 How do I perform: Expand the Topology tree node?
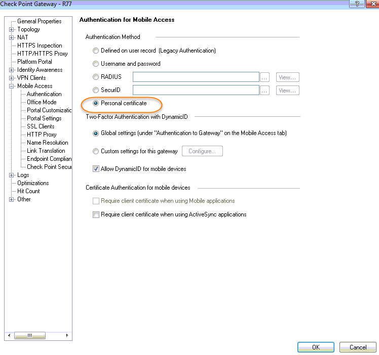(x=11, y=29)
